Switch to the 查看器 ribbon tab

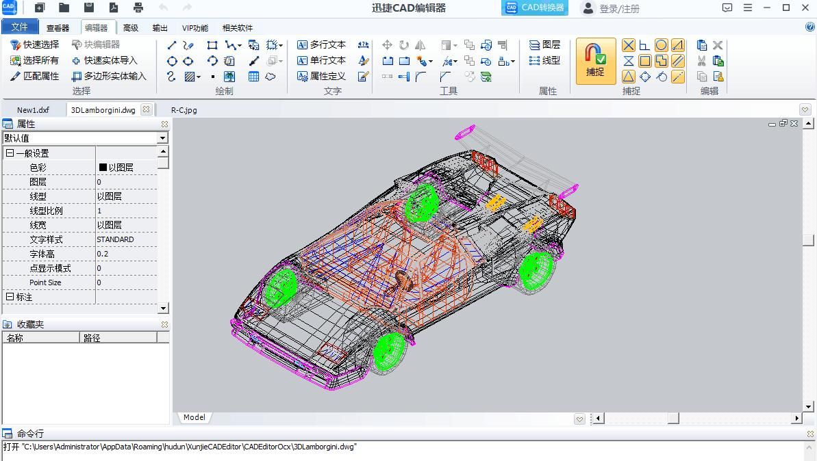(58, 28)
